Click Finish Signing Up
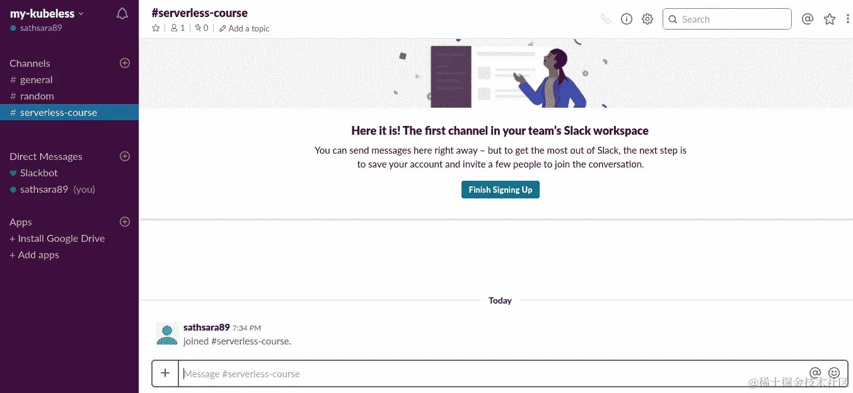This screenshot has width=853, height=393. [x=500, y=189]
